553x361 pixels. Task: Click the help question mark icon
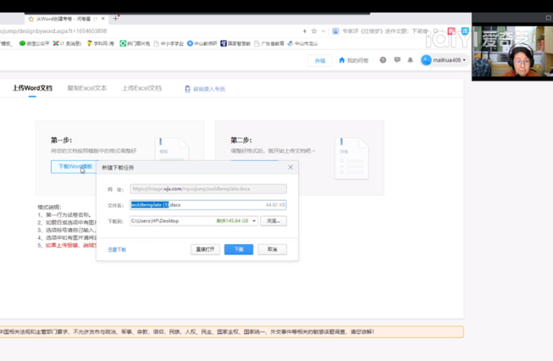pos(383,60)
